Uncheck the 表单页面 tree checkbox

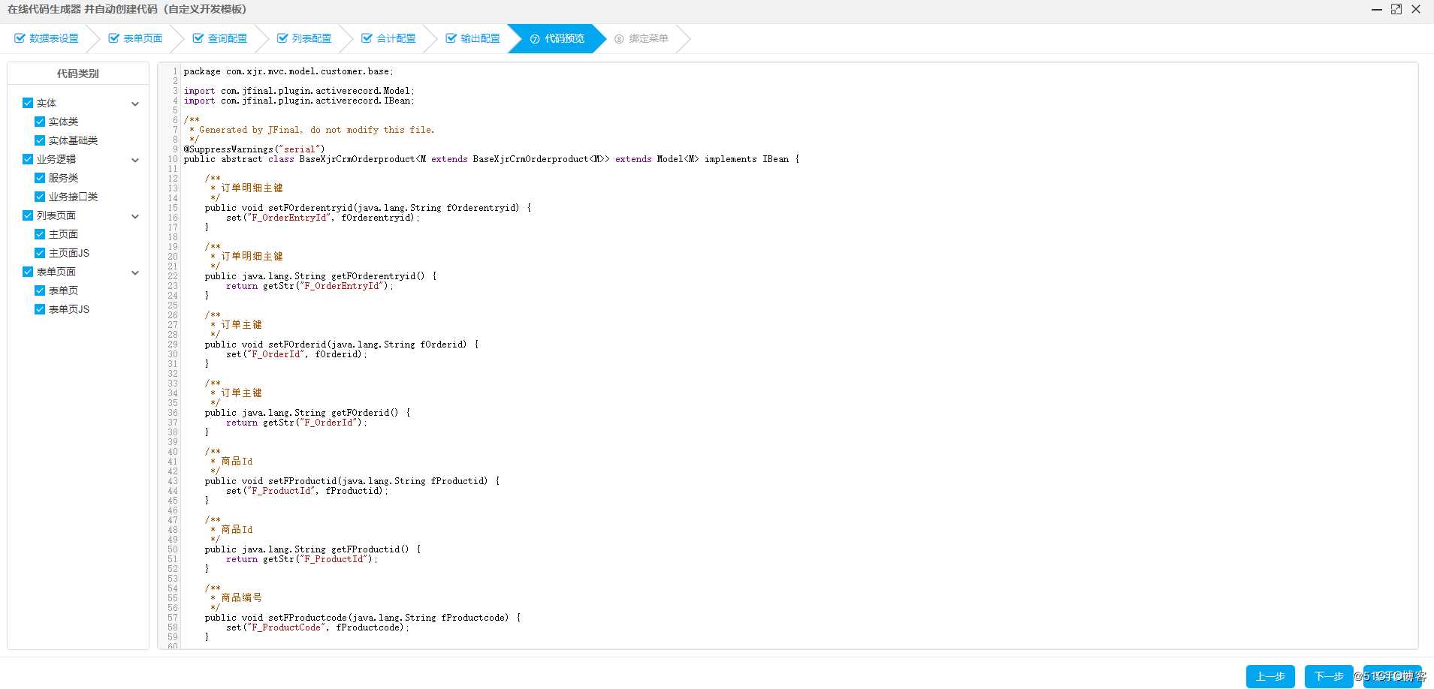coord(28,272)
